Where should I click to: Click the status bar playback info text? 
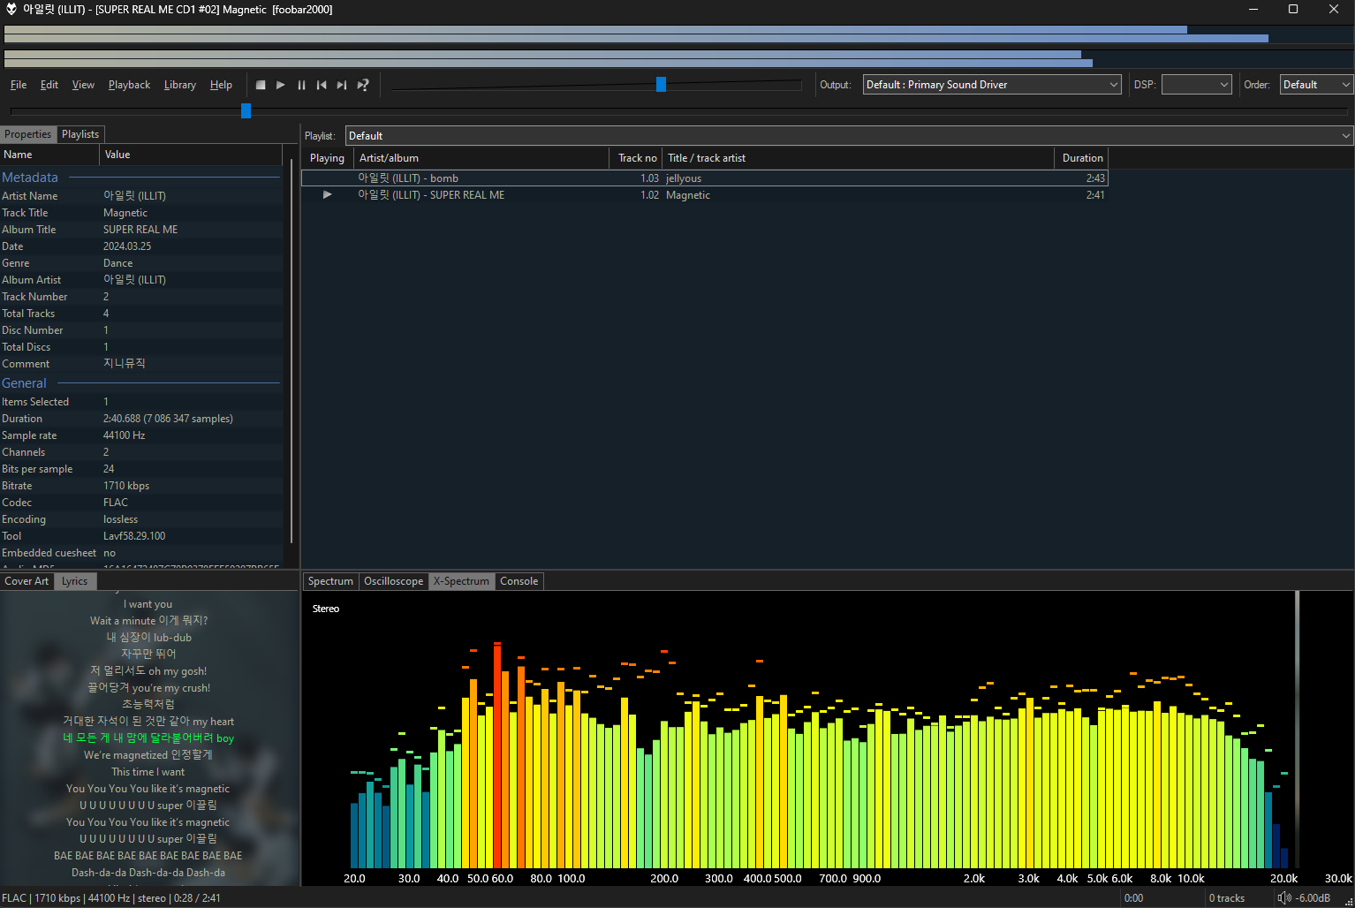[x=111, y=898]
